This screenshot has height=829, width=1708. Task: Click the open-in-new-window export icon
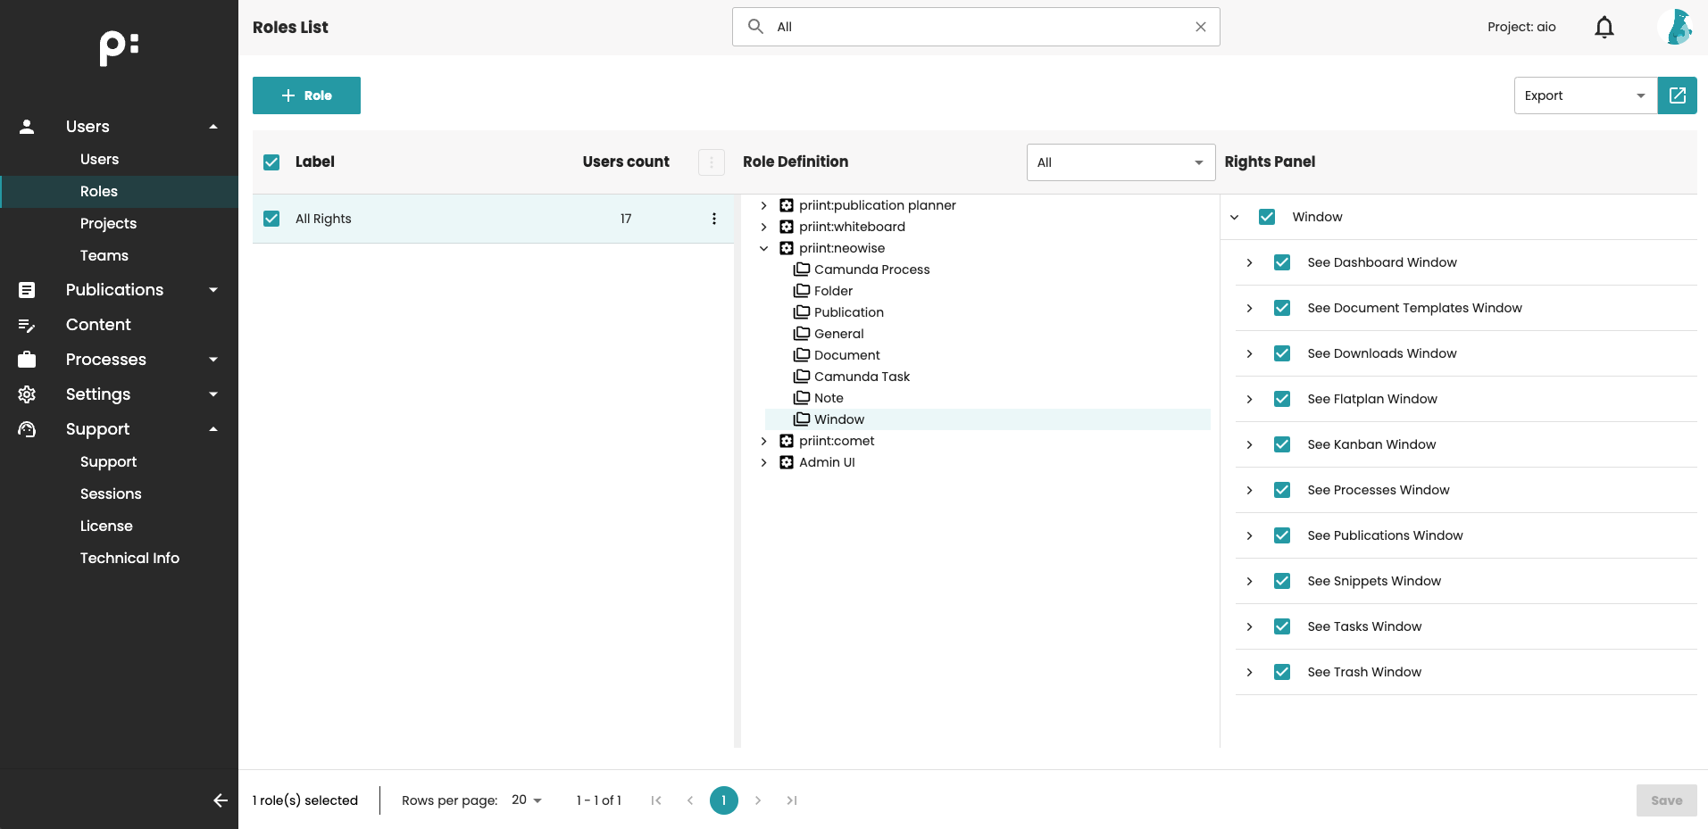pos(1677,95)
